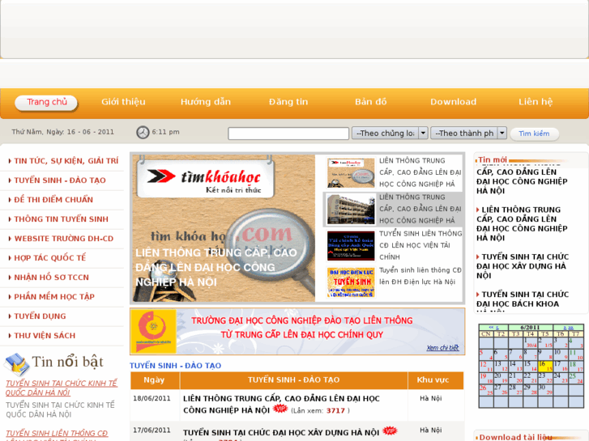Click the date text Thứ Năm, Ngày 16 - 06 - 2011

point(62,132)
